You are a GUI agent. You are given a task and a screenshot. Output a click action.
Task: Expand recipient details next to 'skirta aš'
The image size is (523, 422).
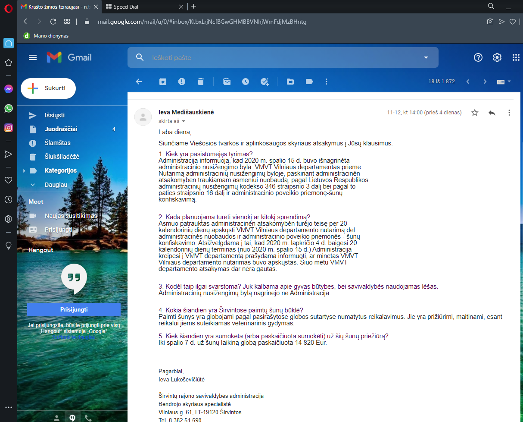[x=184, y=122]
